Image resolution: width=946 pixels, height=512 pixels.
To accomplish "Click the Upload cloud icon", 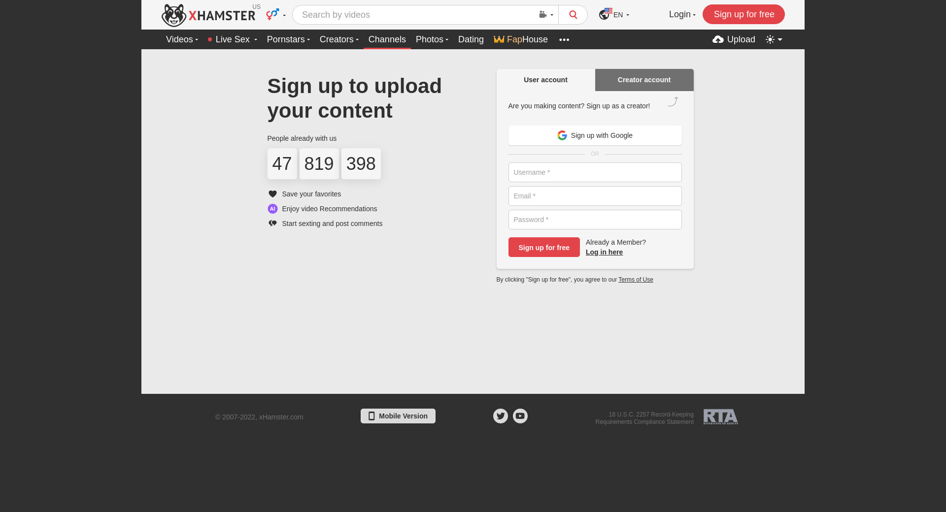I will tap(718, 39).
